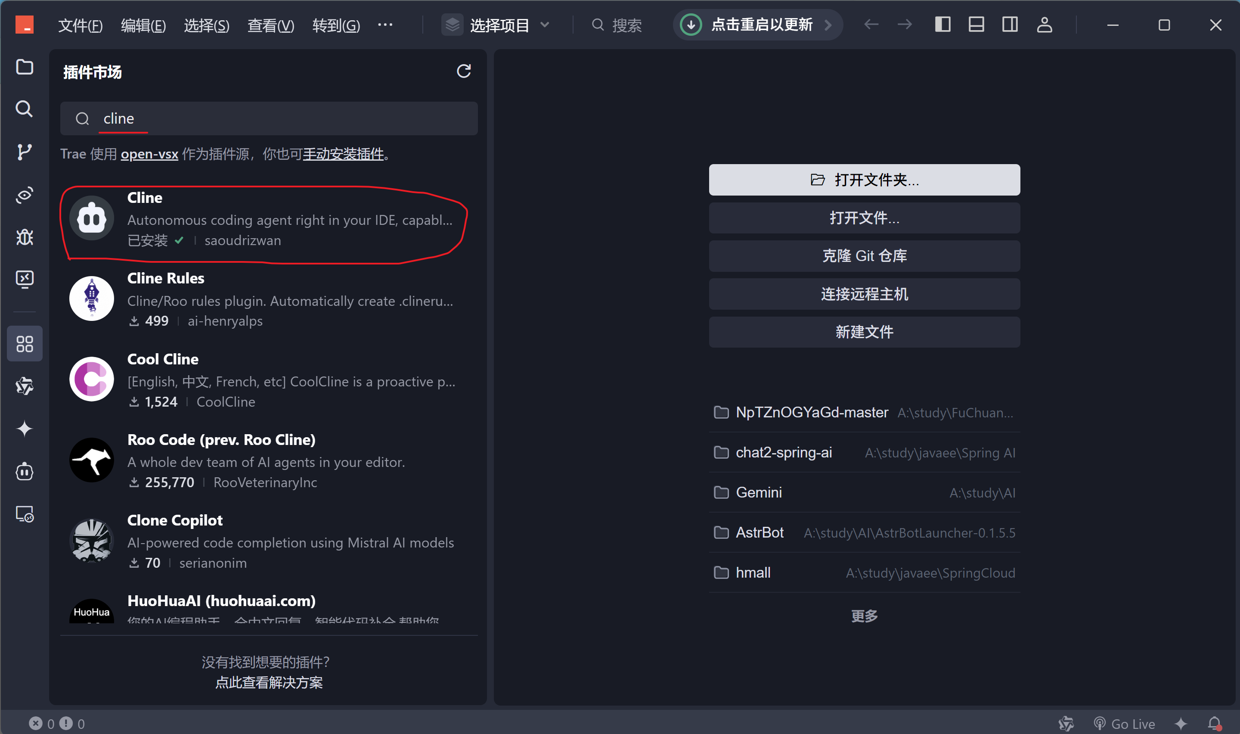Open the Remote Explorer monitor icon

[24, 279]
